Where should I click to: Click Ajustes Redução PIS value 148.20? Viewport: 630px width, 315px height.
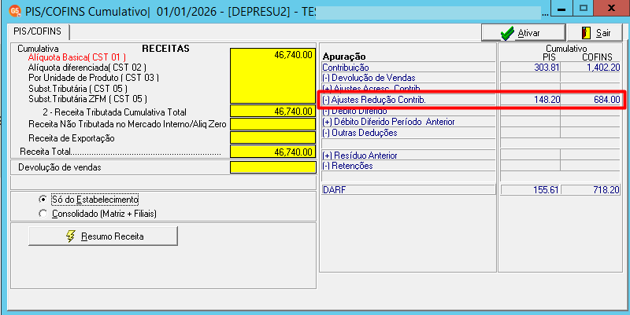click(547, 101)
